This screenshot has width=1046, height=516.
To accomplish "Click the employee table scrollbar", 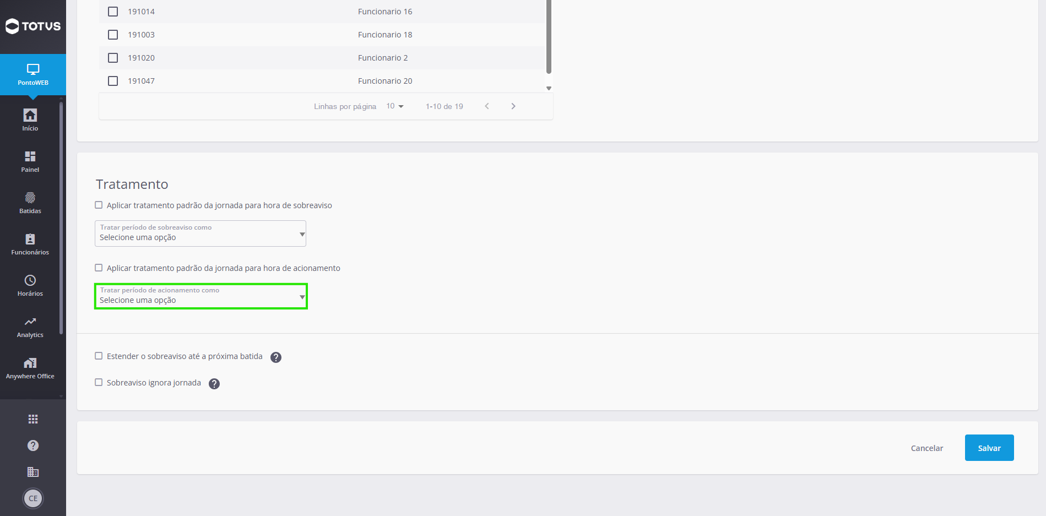I will coord(549,36).
